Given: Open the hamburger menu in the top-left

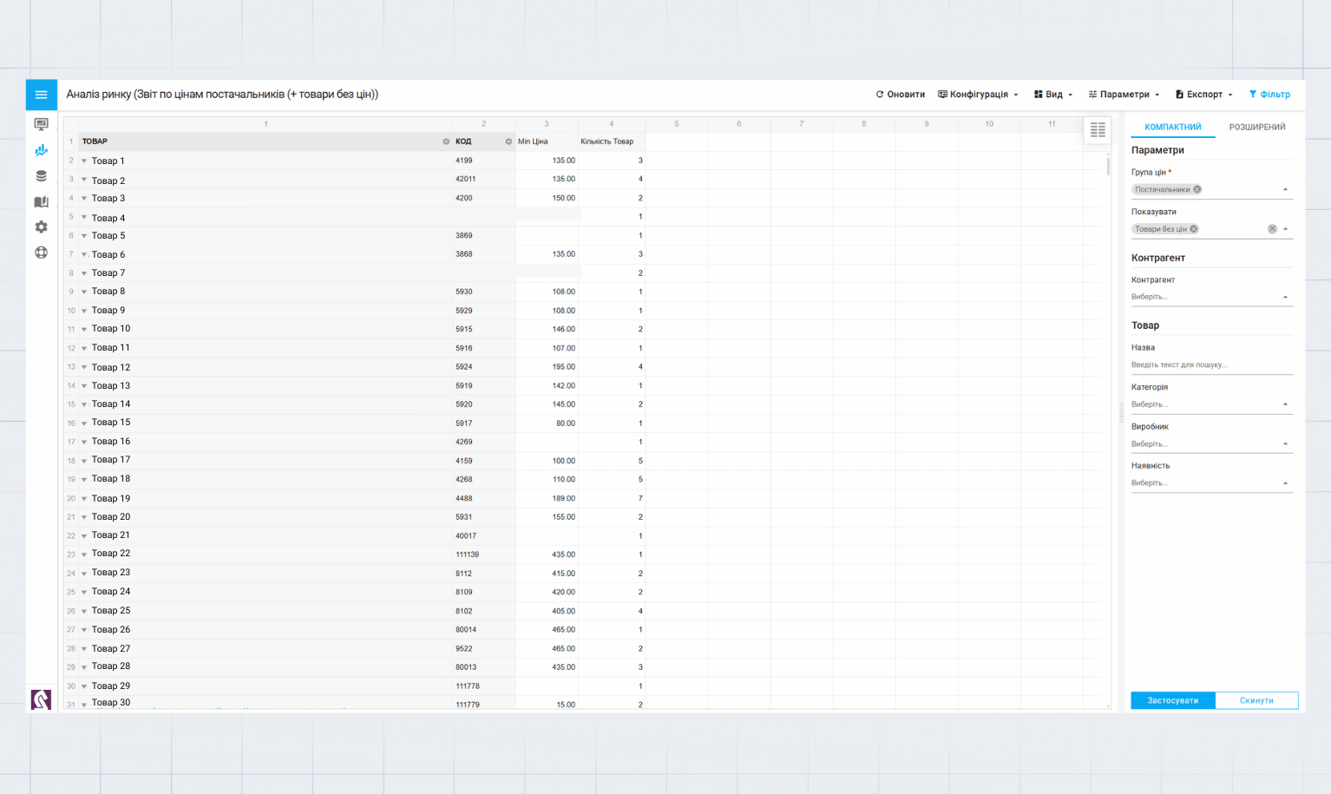Looking at the screenshot, I should (41, 95).
